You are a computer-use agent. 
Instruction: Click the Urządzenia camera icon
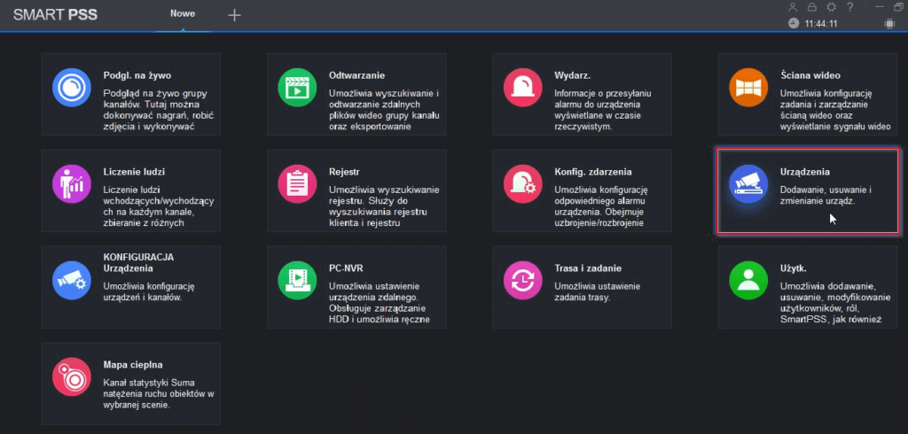pyautogui.click(x=747, y=183)
